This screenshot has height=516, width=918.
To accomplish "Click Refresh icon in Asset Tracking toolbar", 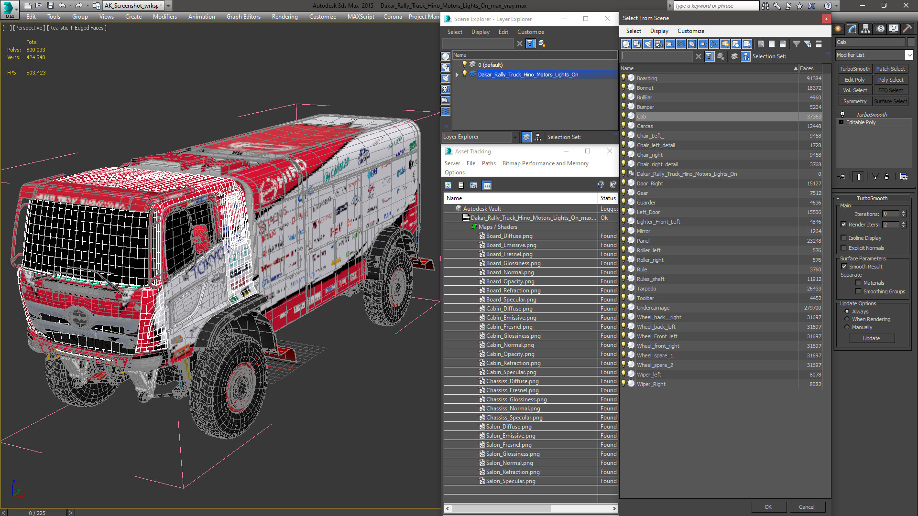I will click(x=448, y=185).
